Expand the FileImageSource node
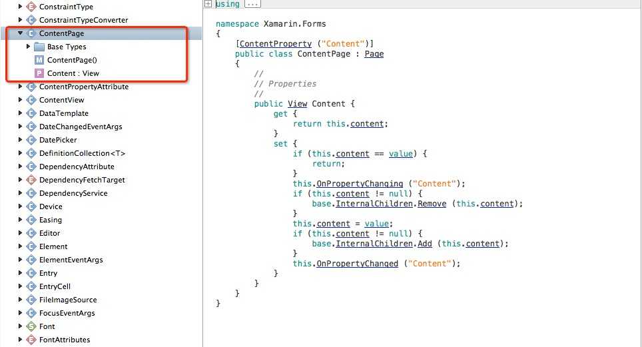The width and height of the screenshot is (642, 347). [x=20, y=300]
